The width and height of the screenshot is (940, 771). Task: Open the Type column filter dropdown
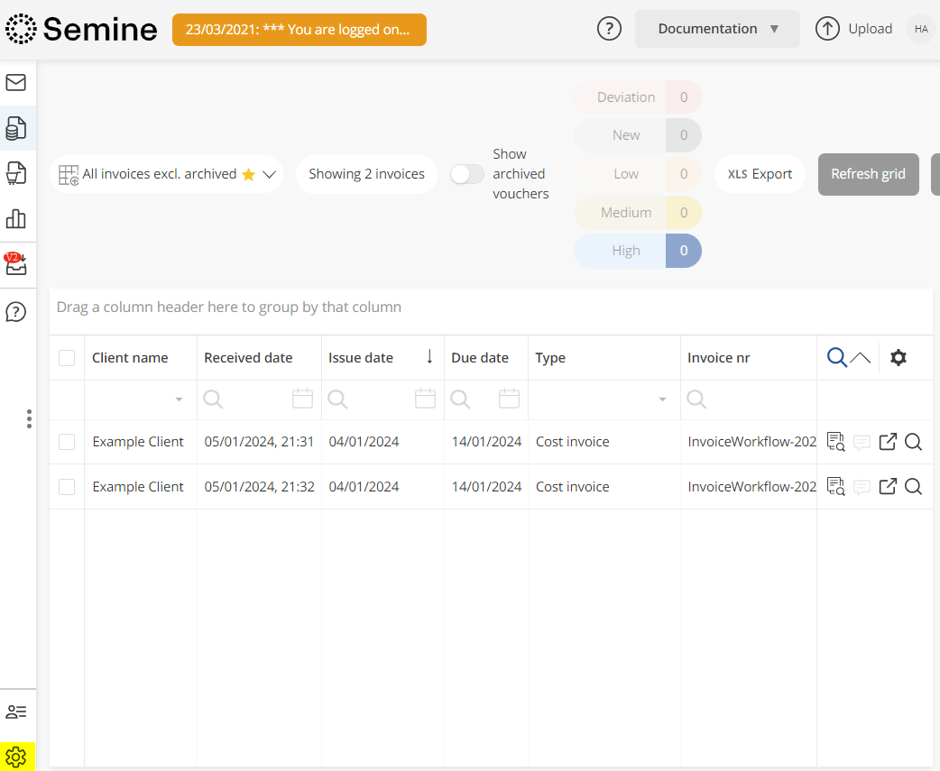pos(662,399)
